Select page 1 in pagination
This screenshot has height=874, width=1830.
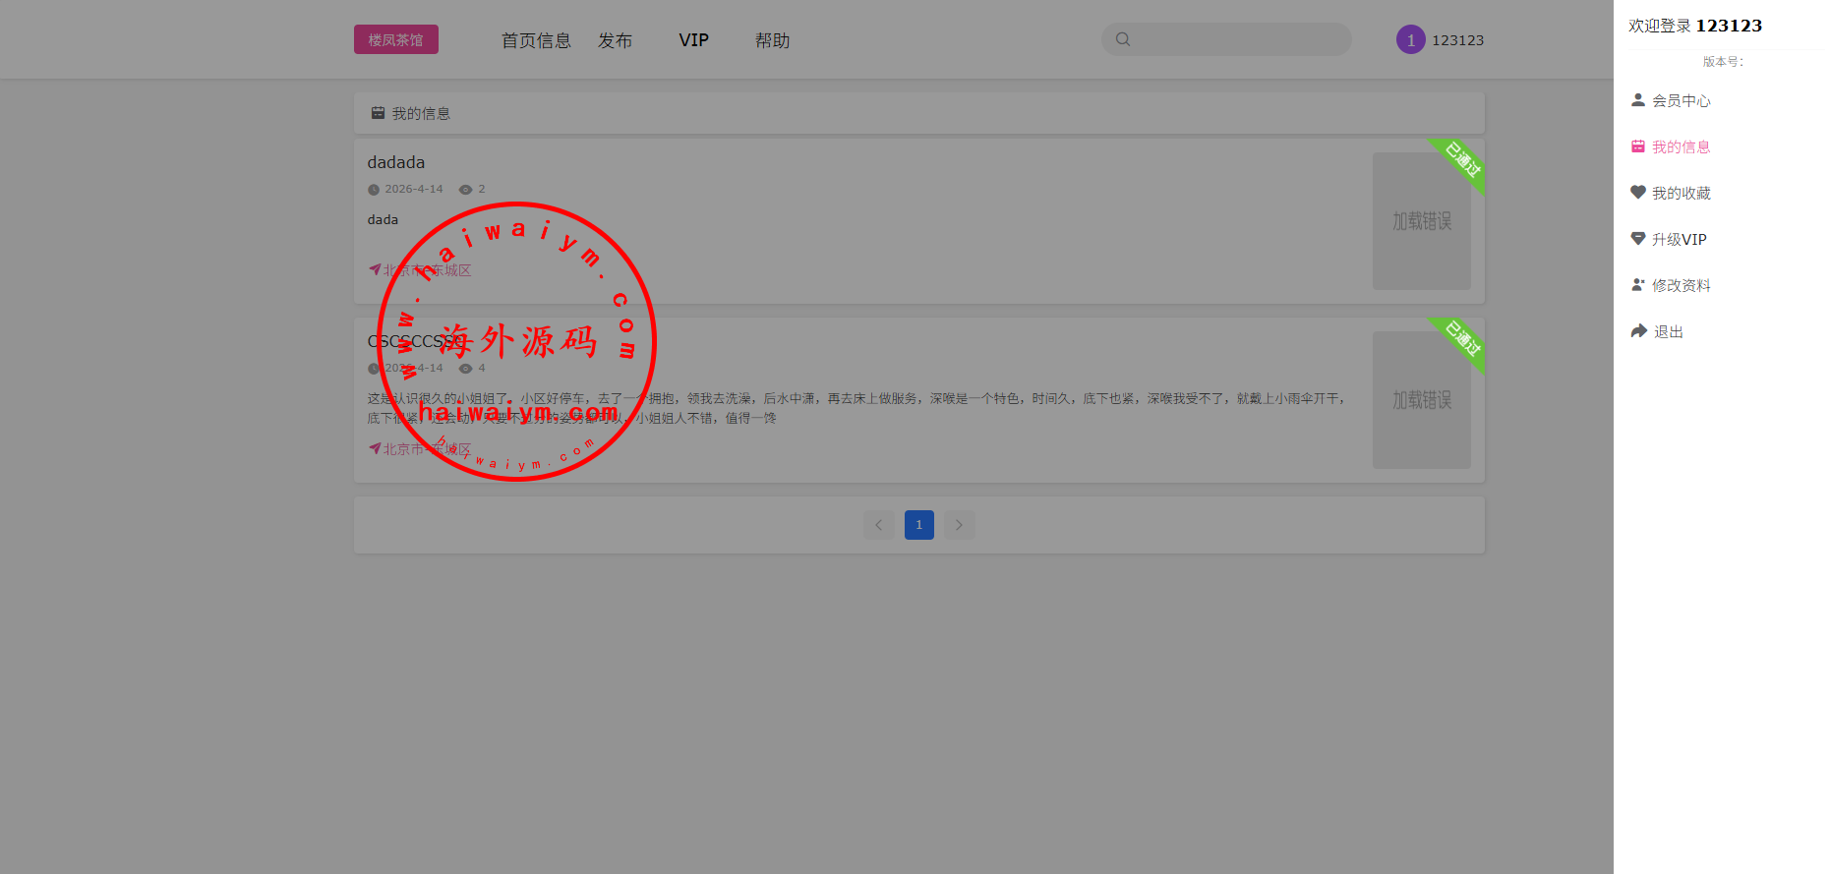pos(919,525)
